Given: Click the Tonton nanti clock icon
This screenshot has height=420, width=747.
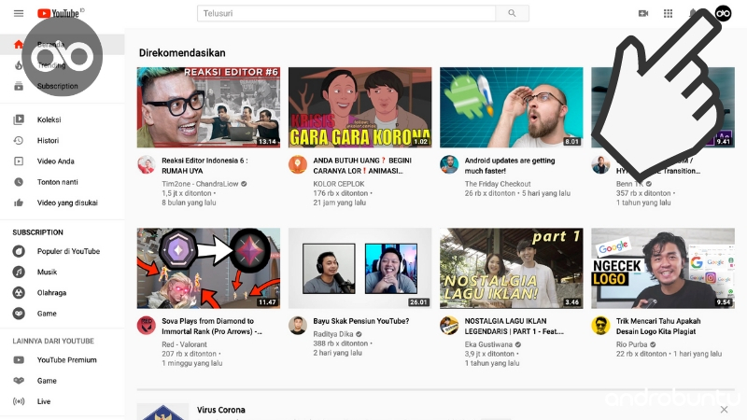Looking at the screenshot, I should (x=19, y=182).
